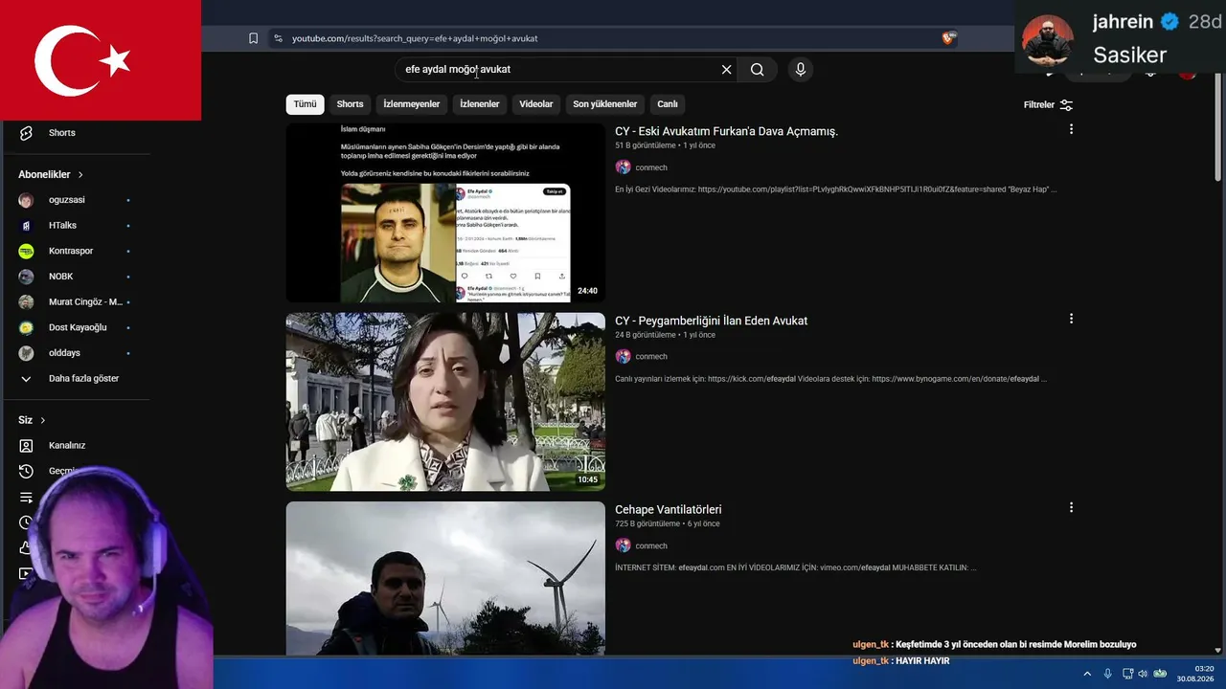Viewport: 1226px width, 689px height.
Task: Select the Canlı filter chip
Action: tap(668, 104)
